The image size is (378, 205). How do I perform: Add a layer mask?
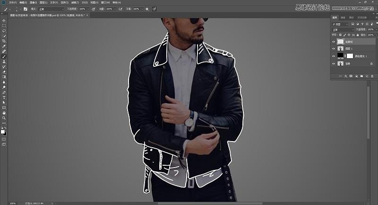[351, 76]
